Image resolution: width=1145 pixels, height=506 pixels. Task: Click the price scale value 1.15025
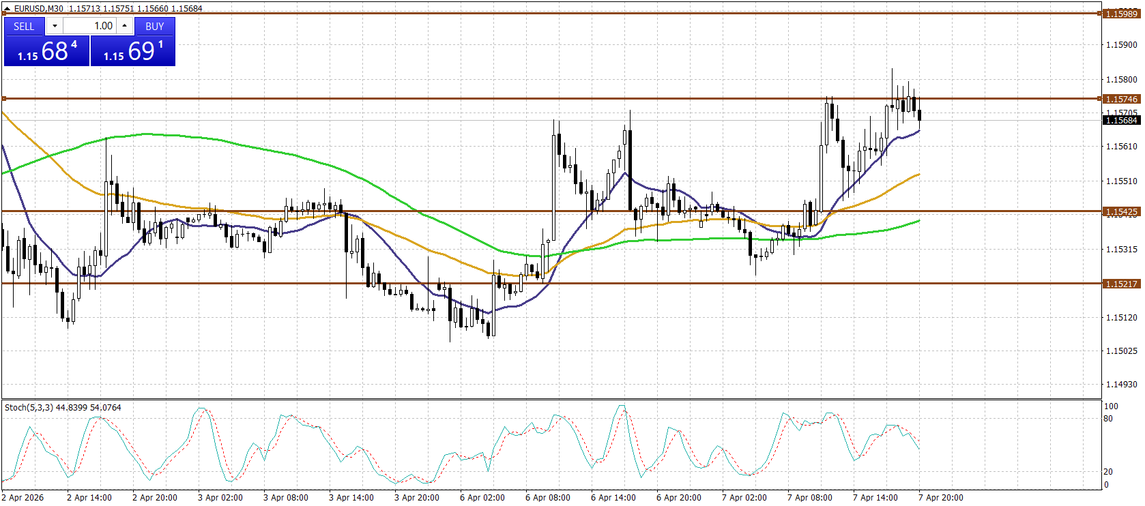(1121, 351)
